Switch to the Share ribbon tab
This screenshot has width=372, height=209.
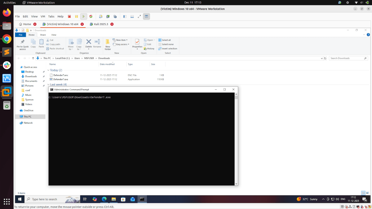[42, 35]
